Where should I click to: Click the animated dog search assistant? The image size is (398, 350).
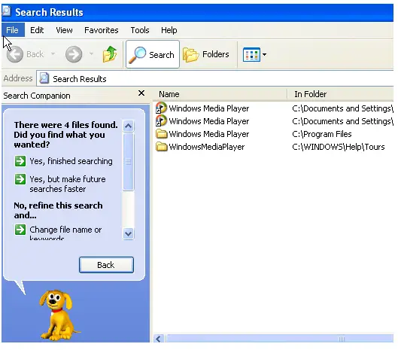(59, 315)
